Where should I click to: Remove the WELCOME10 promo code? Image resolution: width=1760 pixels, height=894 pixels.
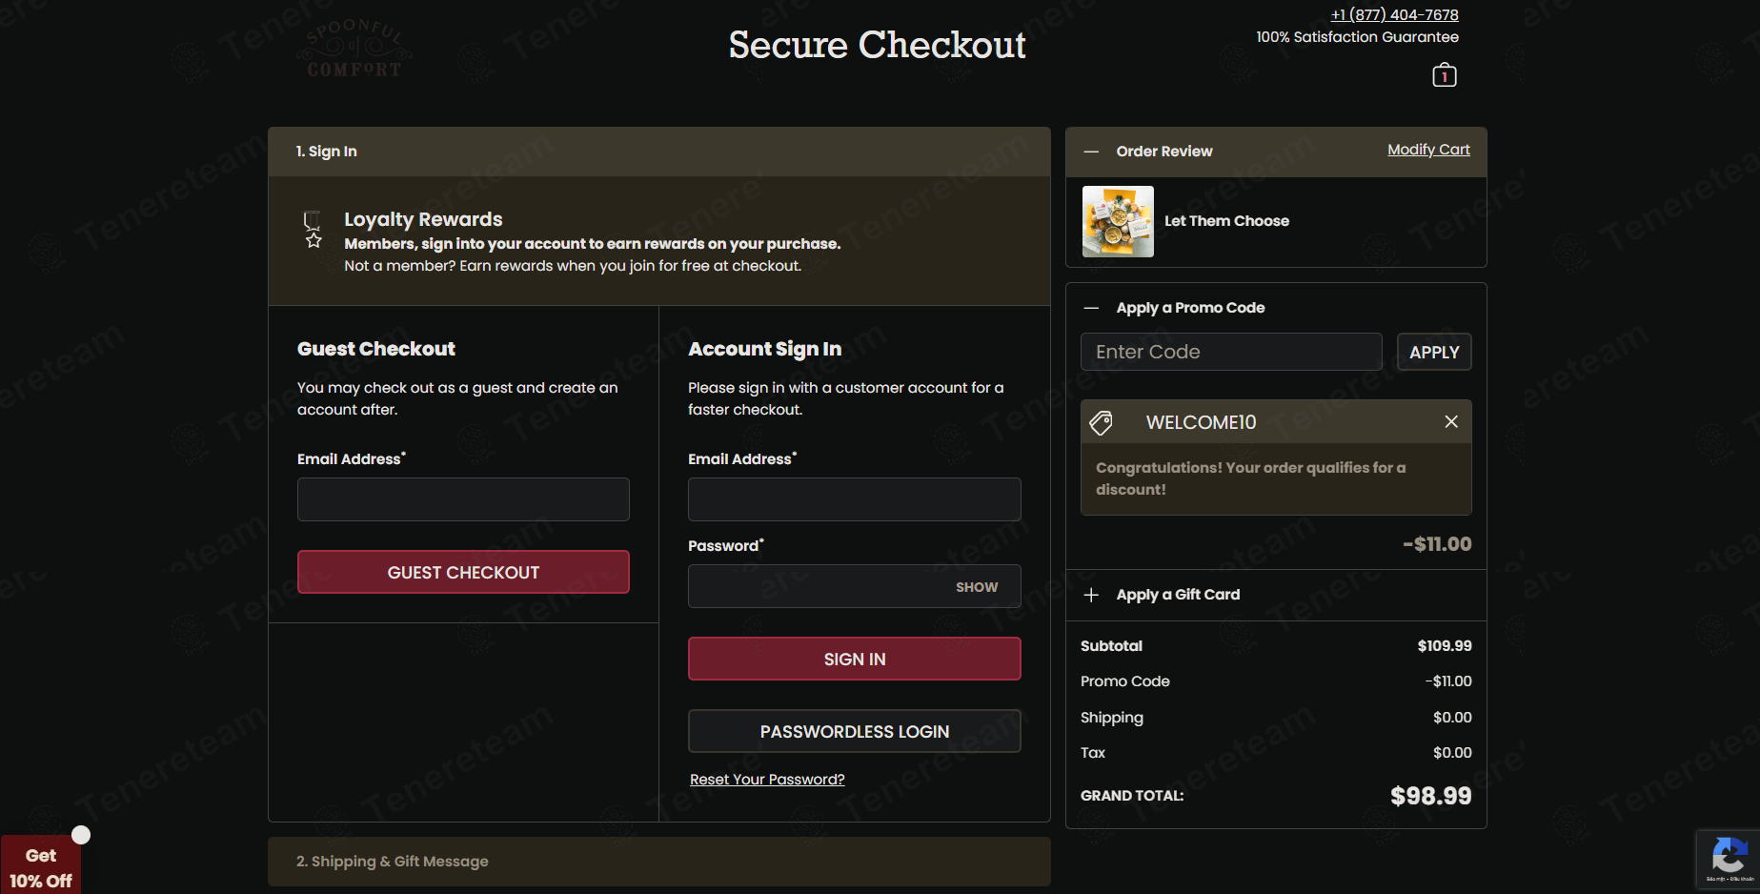click(x=1450, y=421)
